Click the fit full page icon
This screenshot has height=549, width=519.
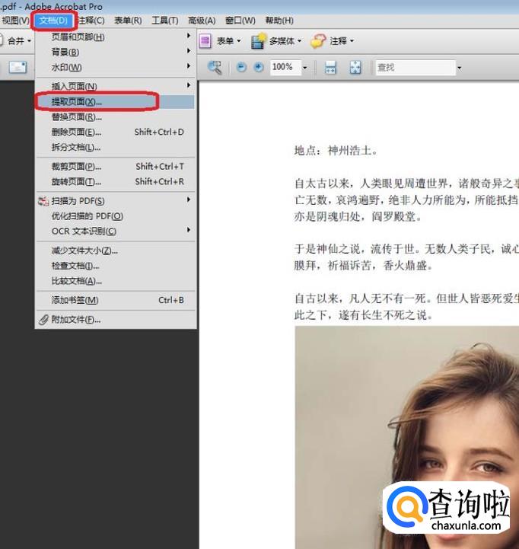(x=355, y=68)
